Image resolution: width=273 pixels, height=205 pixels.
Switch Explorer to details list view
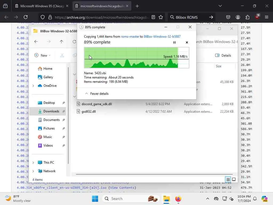point(228,179)
